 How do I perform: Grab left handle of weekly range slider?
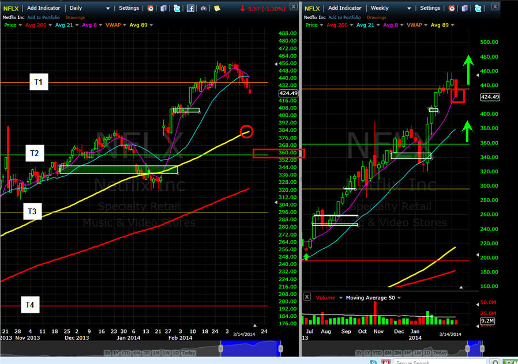[x=467, y=348]
